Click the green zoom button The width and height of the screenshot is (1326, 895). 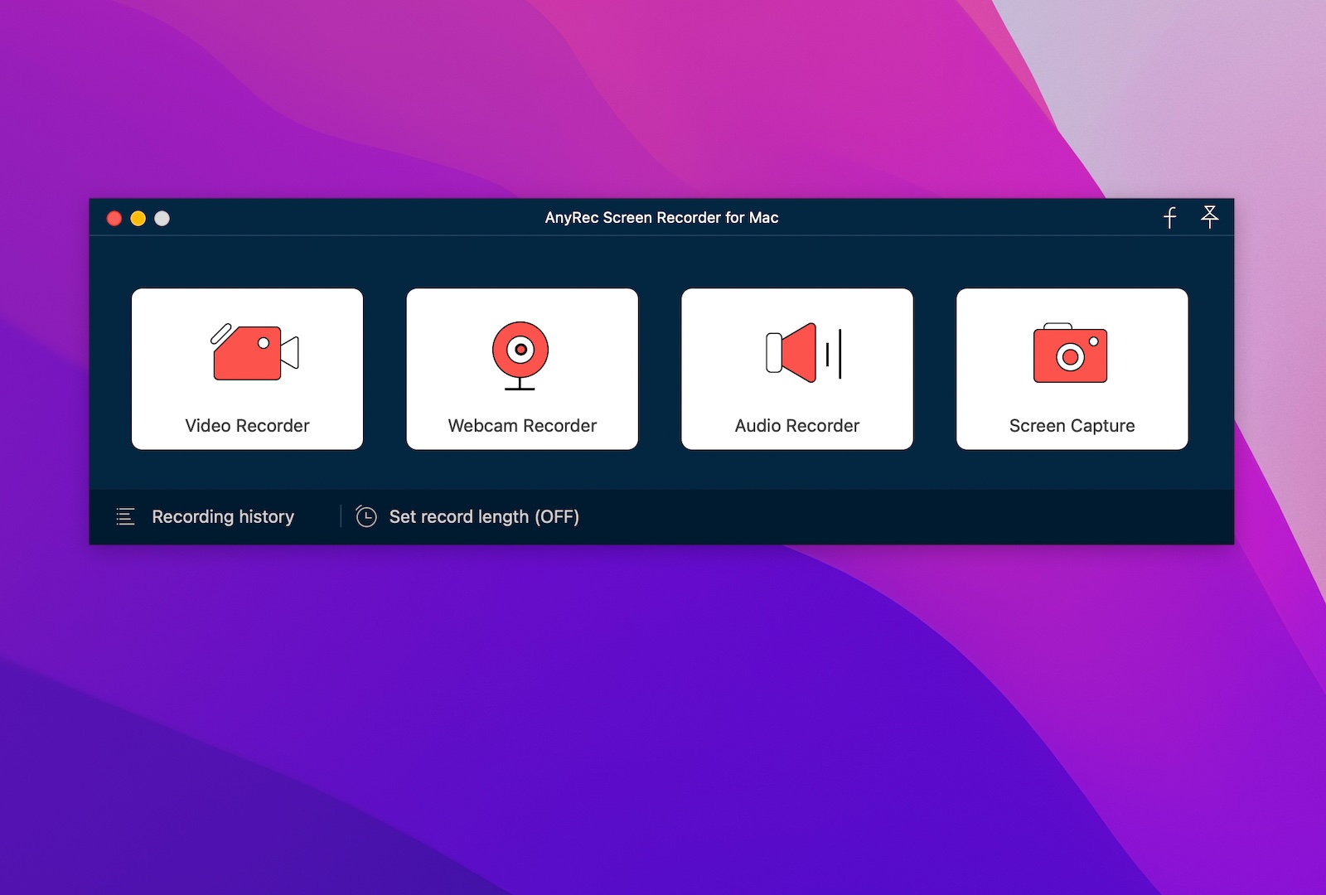tap(162, 217)
